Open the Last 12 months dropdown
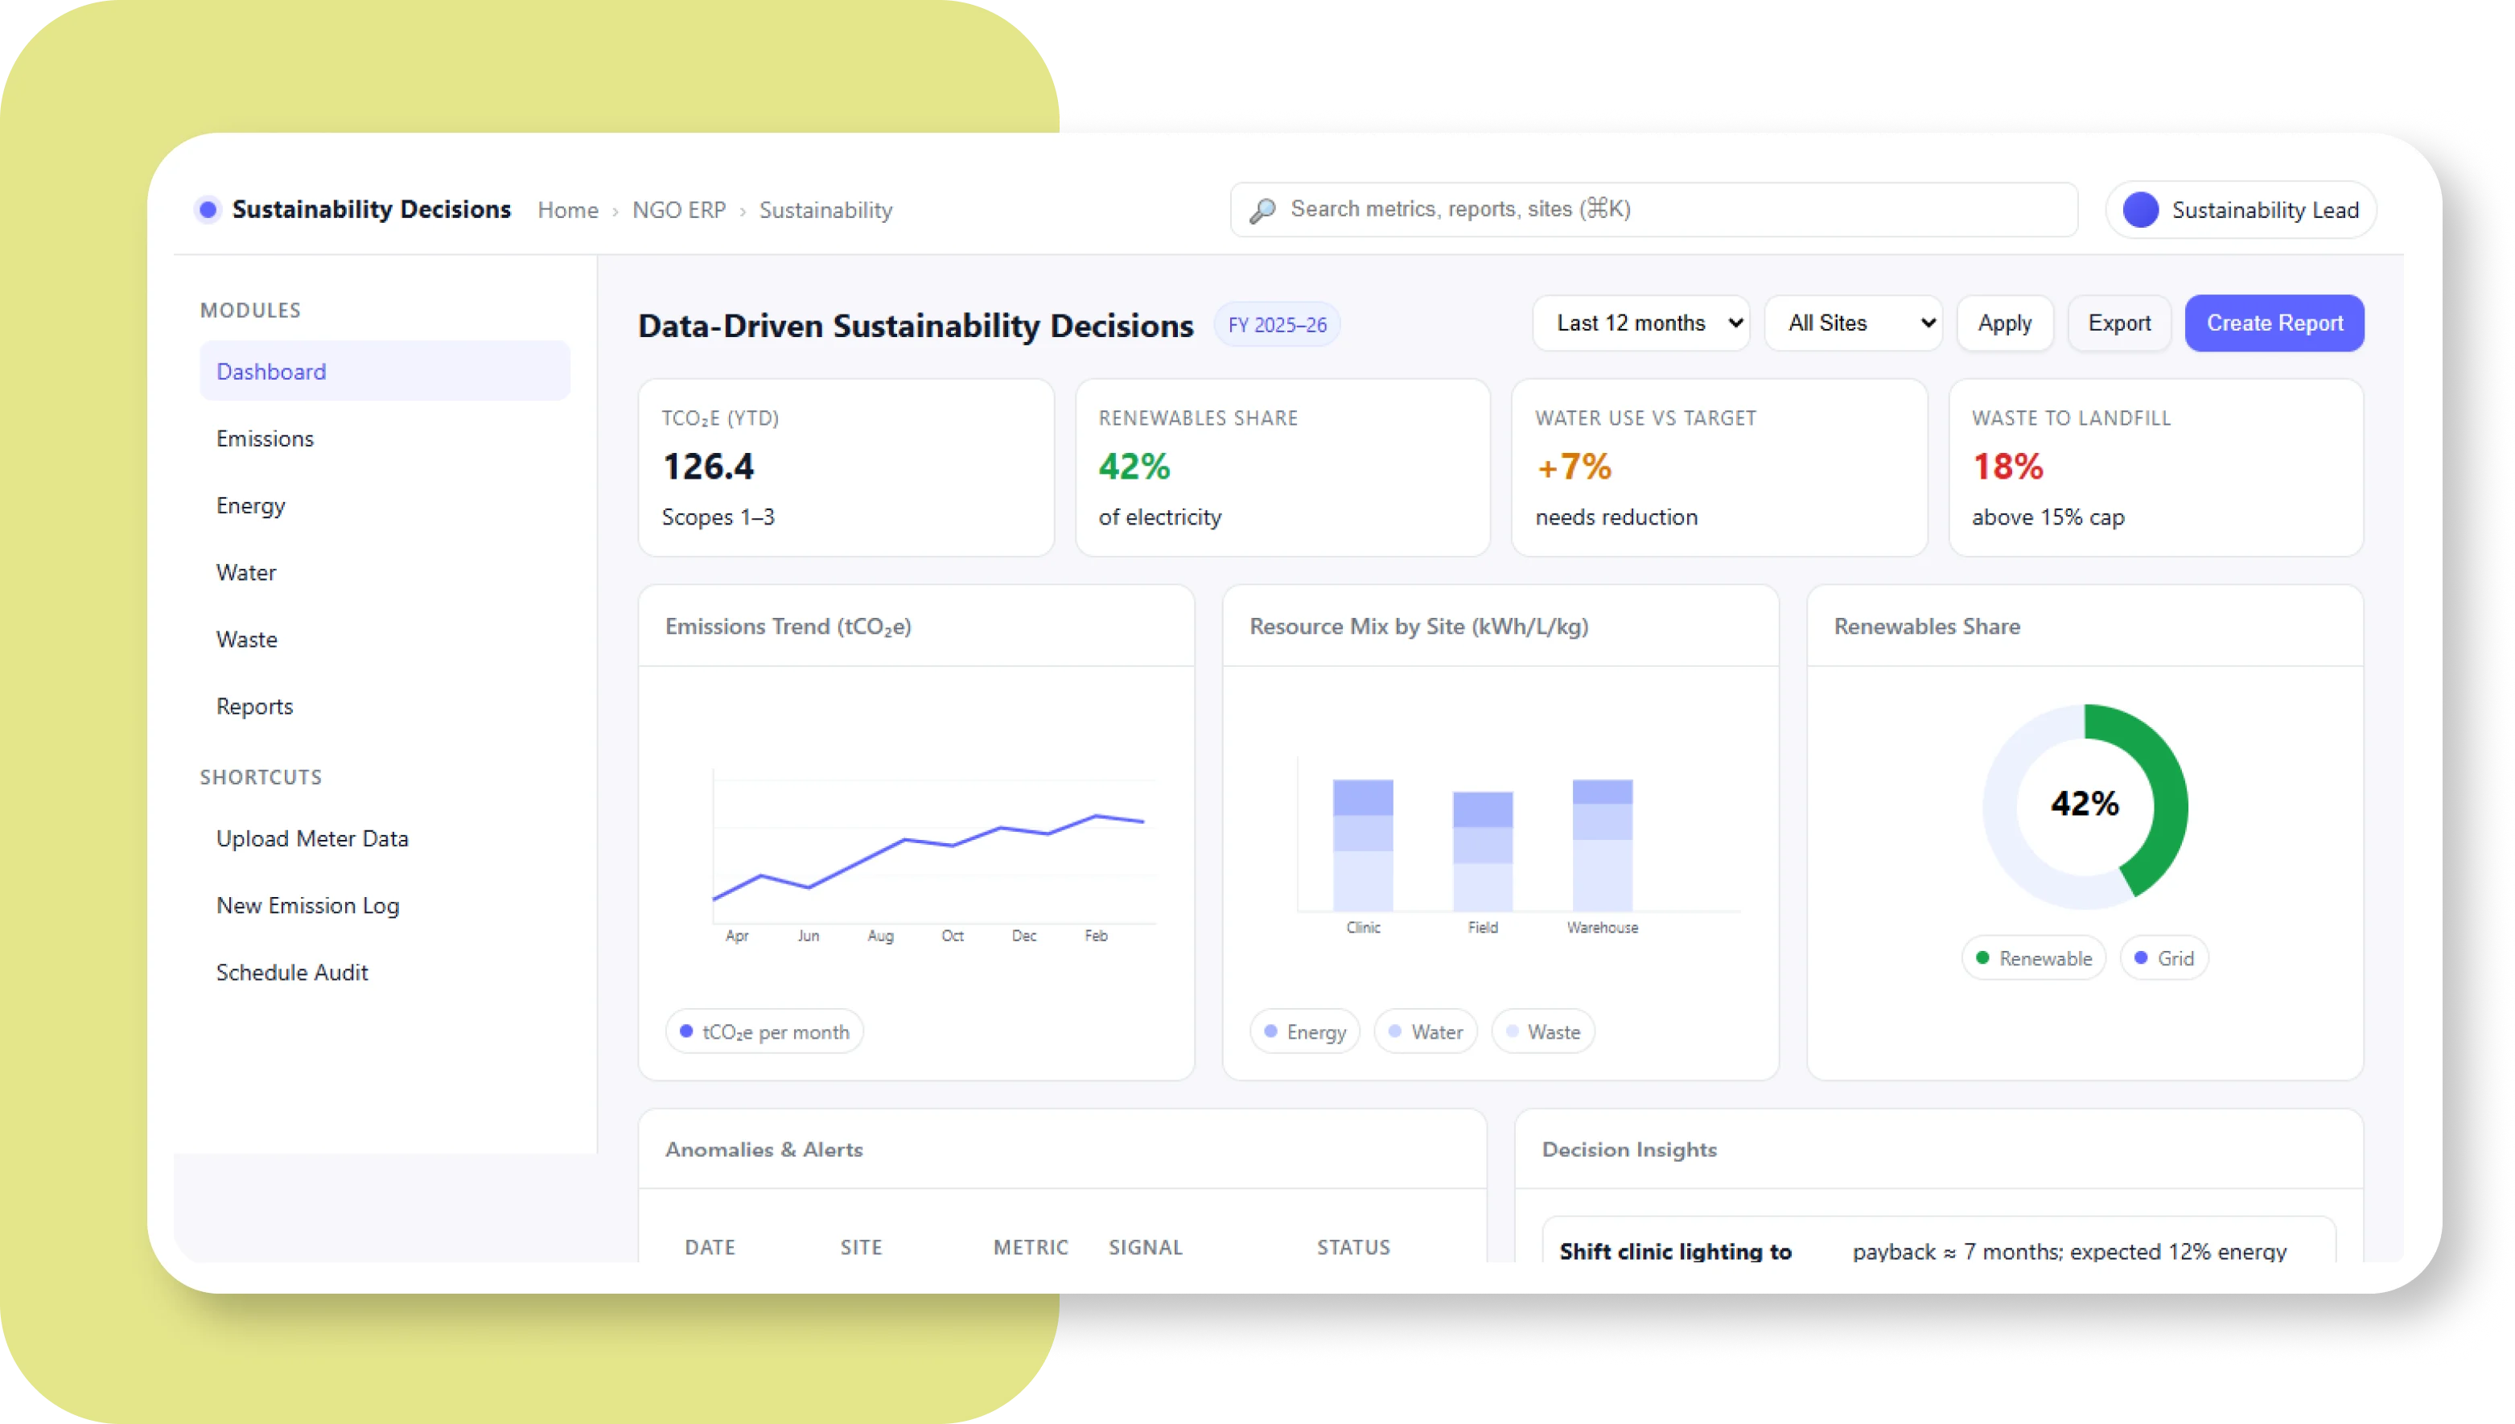 1640,323
